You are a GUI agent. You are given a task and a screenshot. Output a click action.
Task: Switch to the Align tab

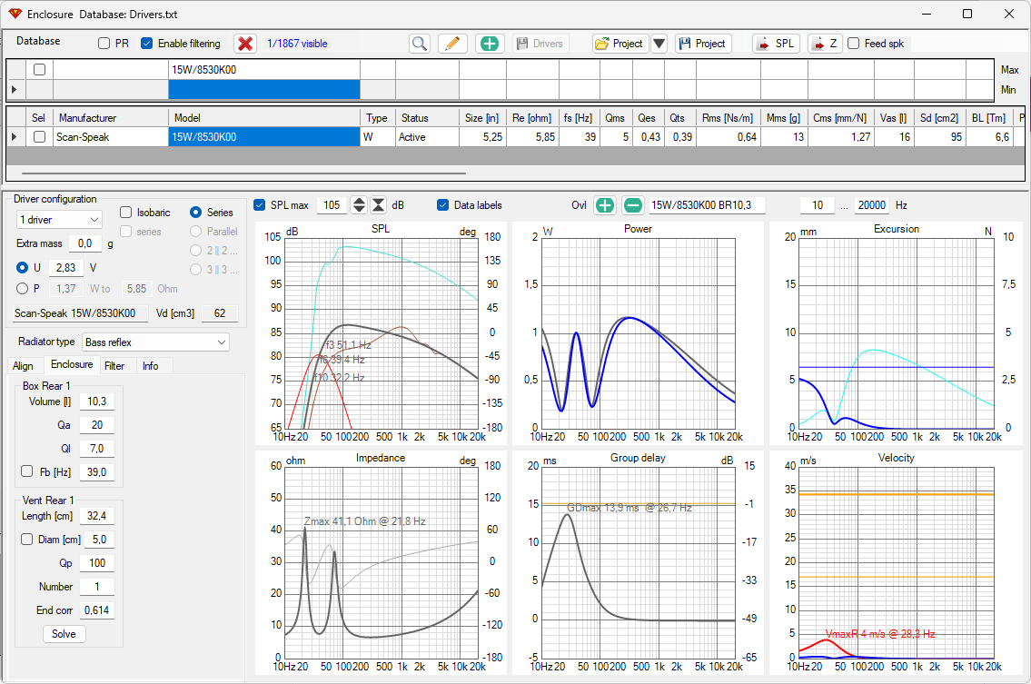tap(23, 366)
